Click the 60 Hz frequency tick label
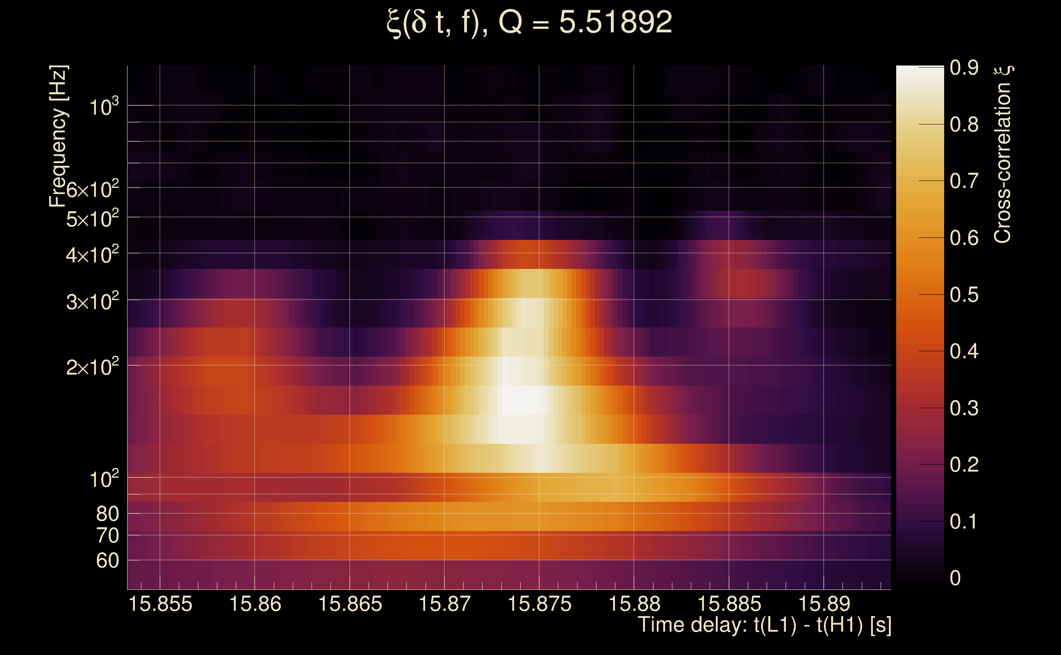Viewport: 1061px width, 655px height. [107, 560]
